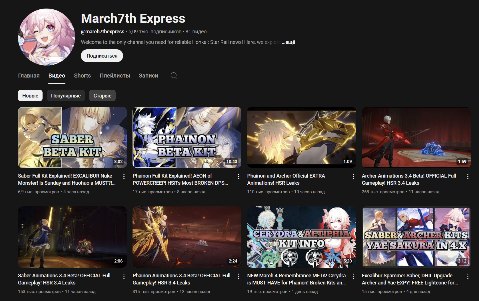Switch to the Записи tab
The width and height of the screenshot is (479, 301).
[x=148, y=76]
